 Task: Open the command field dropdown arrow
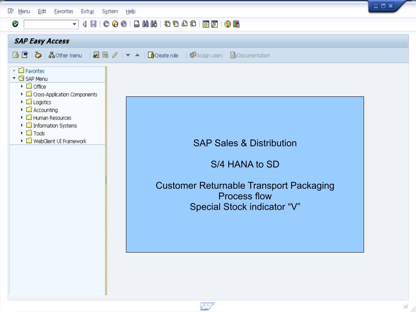(74, 24)
